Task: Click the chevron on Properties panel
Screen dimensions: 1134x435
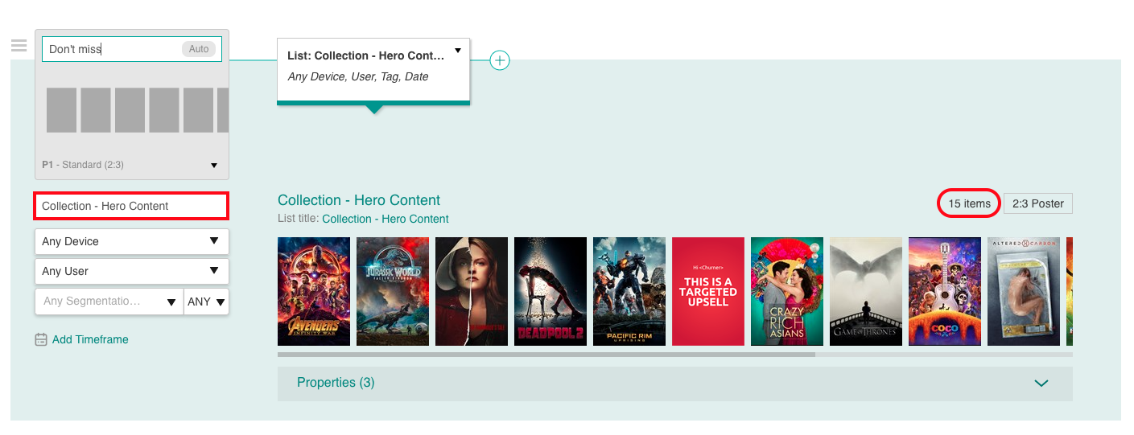Action: (1041, 384)
